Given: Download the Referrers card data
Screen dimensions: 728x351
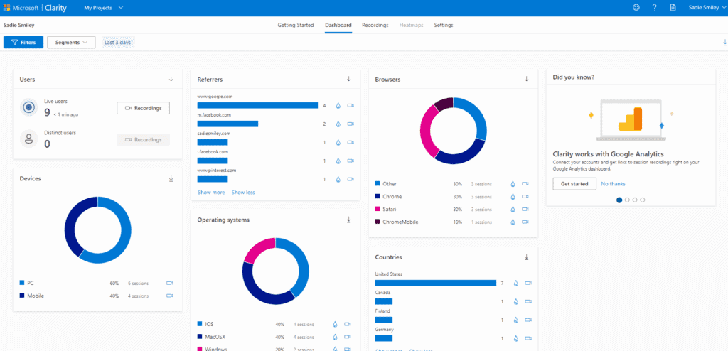Looking at the screenshot, I should click(348, 80).
